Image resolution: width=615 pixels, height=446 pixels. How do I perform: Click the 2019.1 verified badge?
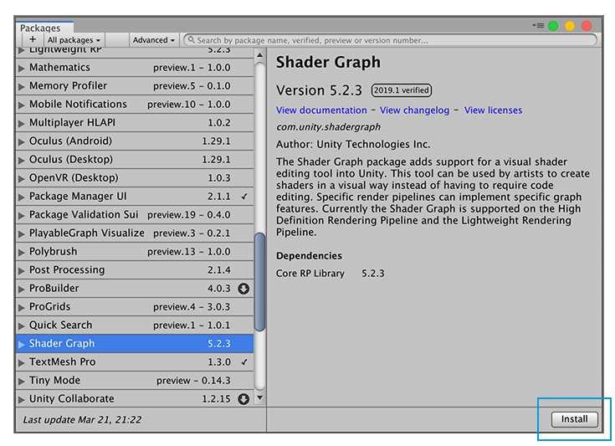click(402, 90)
